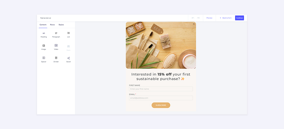Insert a Divider block
The image size is (284, 129).
pos(56,60)
